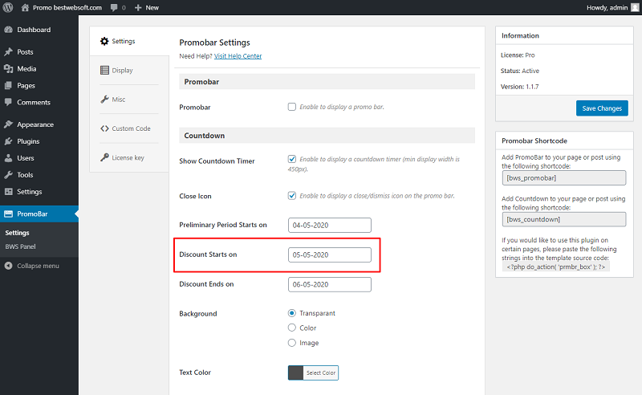The image size is (642, 395).
Task: Click the Plugins plug icon
Action: 8,141
